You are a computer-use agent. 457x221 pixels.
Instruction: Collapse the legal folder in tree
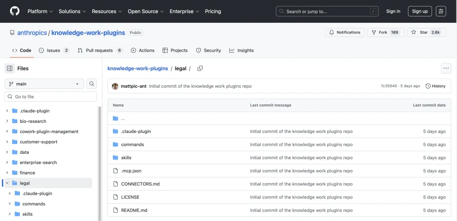point(7,183)
